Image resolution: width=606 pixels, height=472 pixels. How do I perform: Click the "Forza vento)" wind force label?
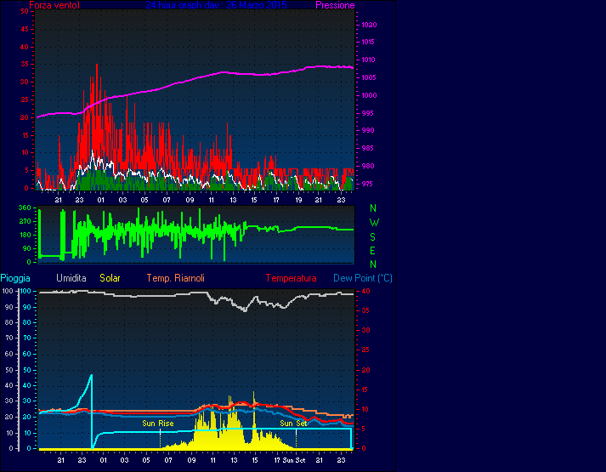(54, 5)
